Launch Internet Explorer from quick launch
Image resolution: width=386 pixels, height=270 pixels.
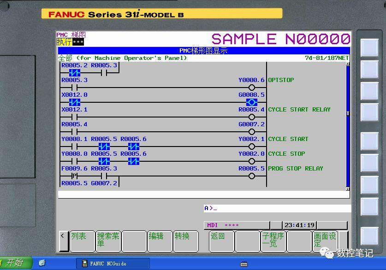42,264
